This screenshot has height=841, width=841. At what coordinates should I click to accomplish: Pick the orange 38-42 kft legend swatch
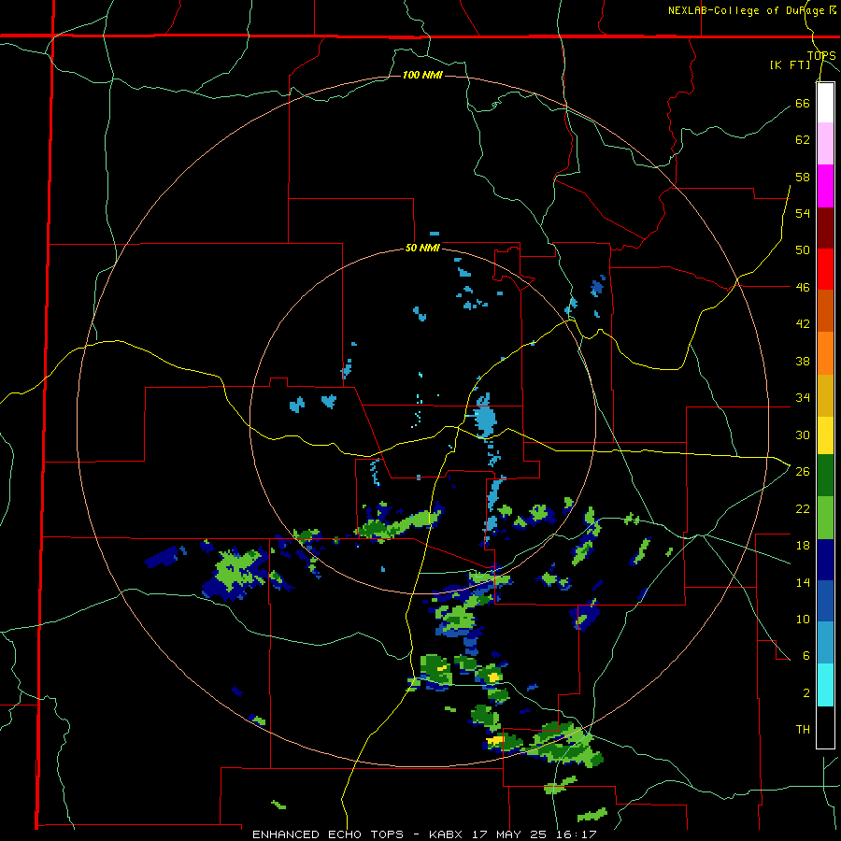[825, 353]
